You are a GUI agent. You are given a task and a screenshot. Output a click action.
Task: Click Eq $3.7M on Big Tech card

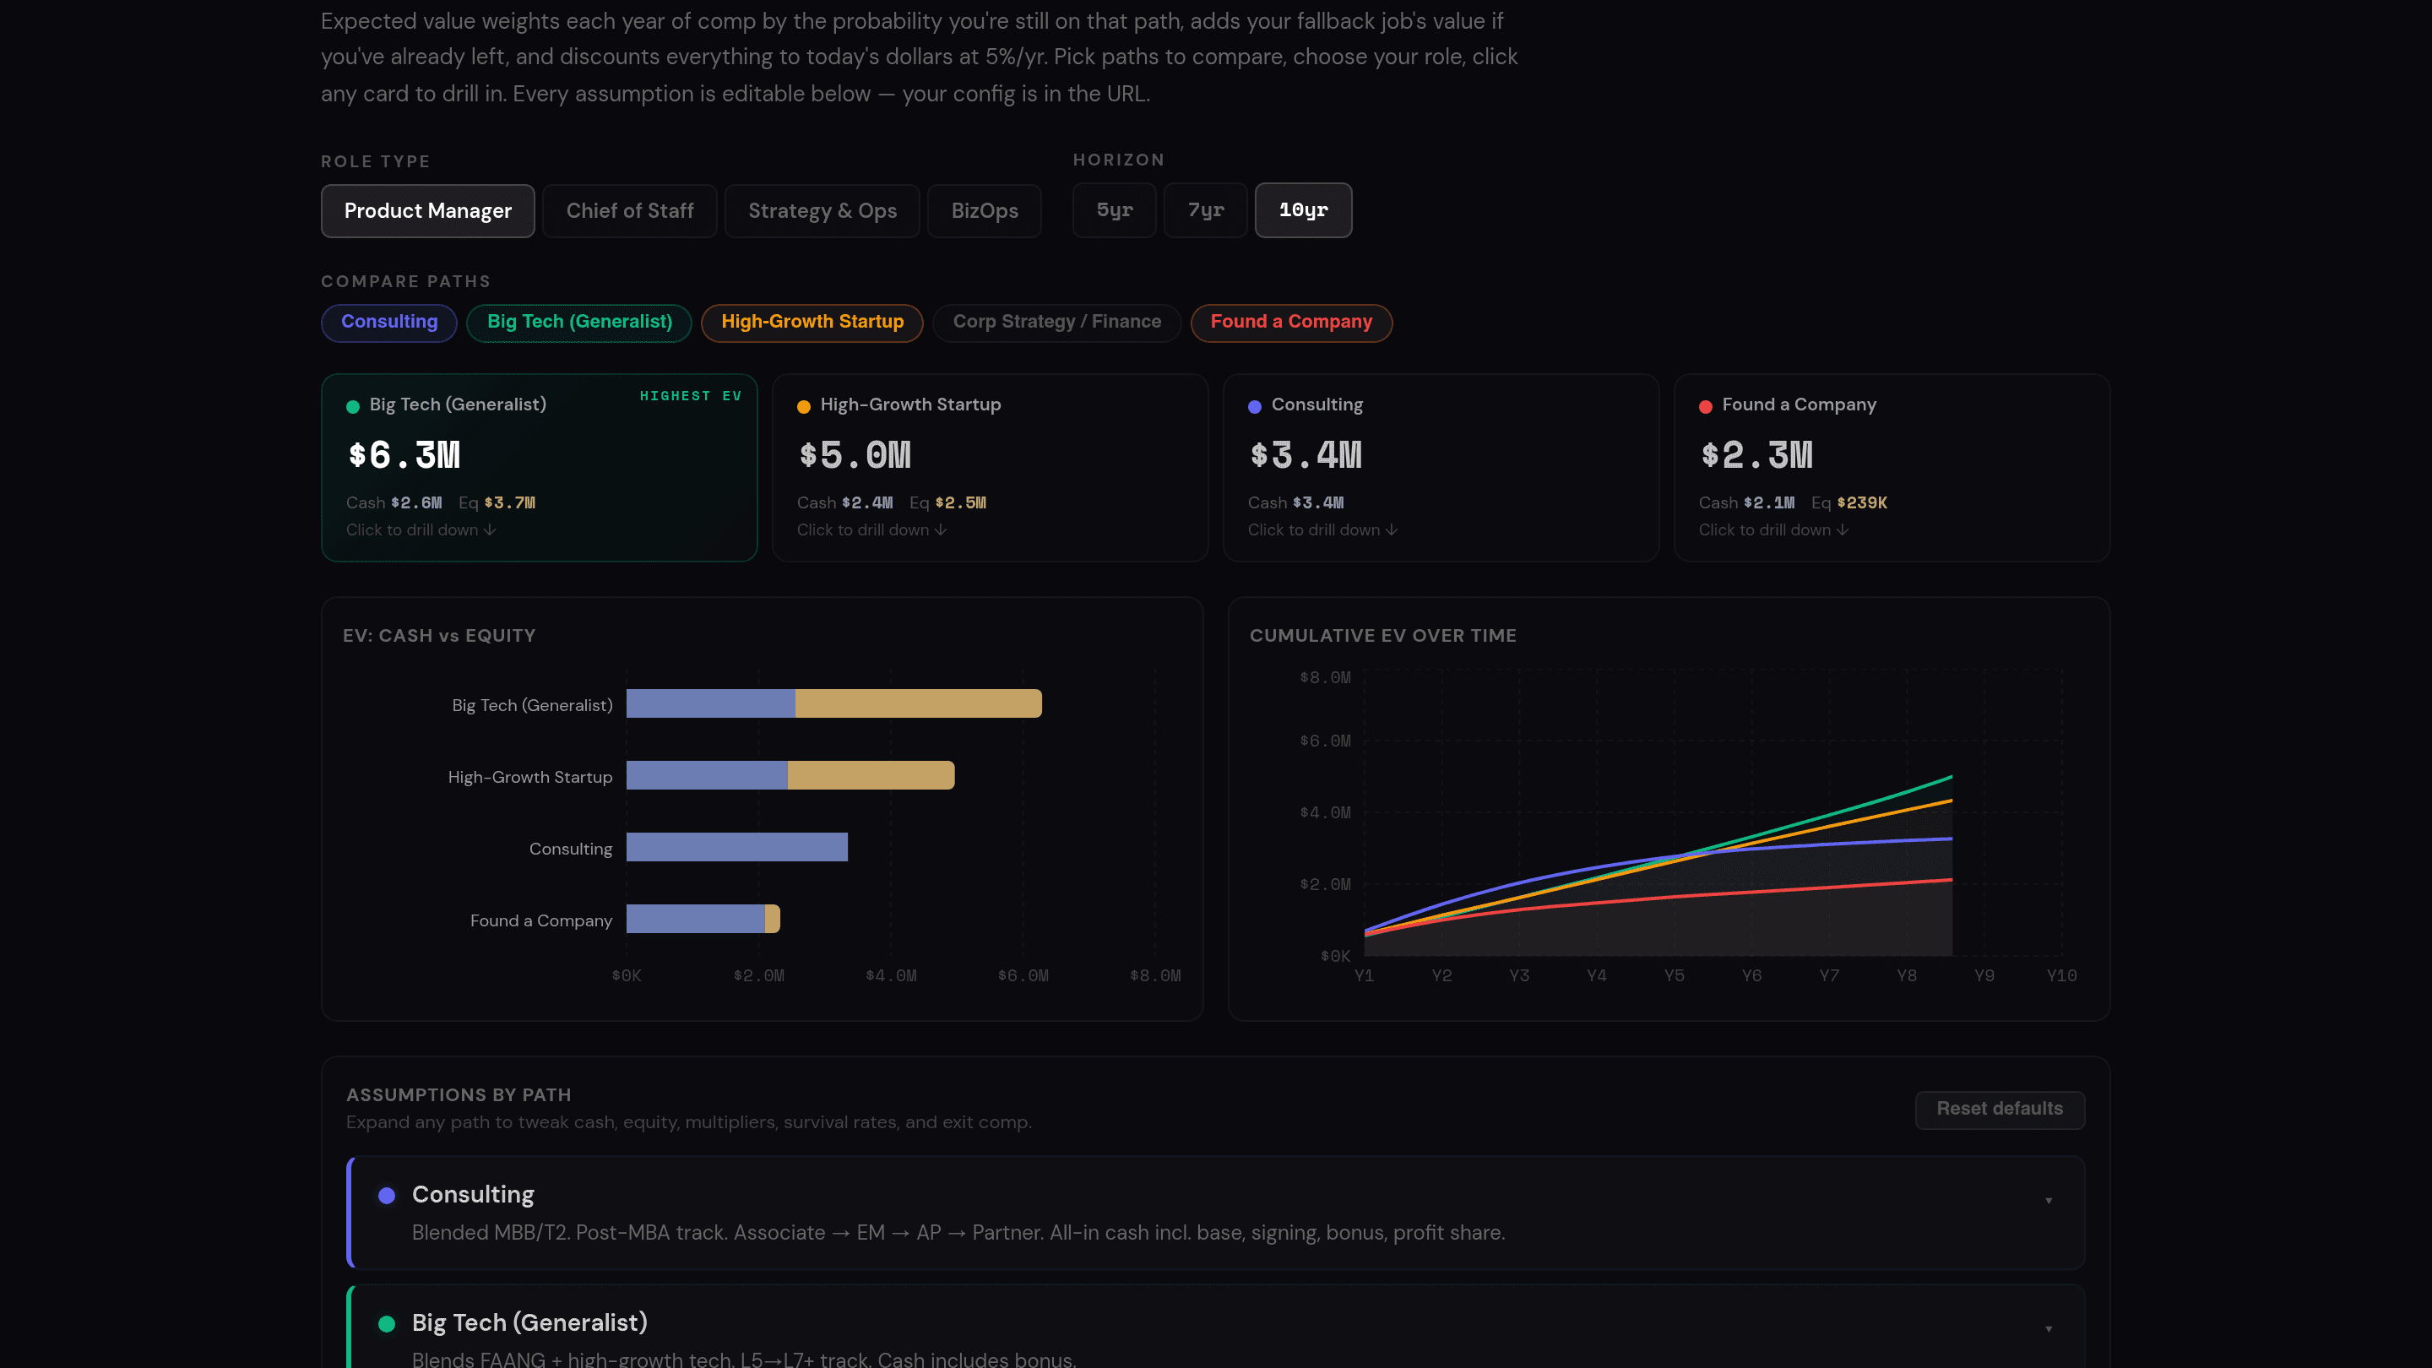point(497,503)
